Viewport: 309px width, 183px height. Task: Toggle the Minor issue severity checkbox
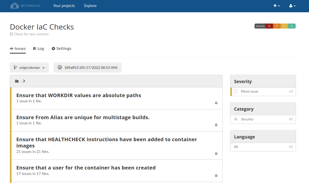(x=236, y=92)
